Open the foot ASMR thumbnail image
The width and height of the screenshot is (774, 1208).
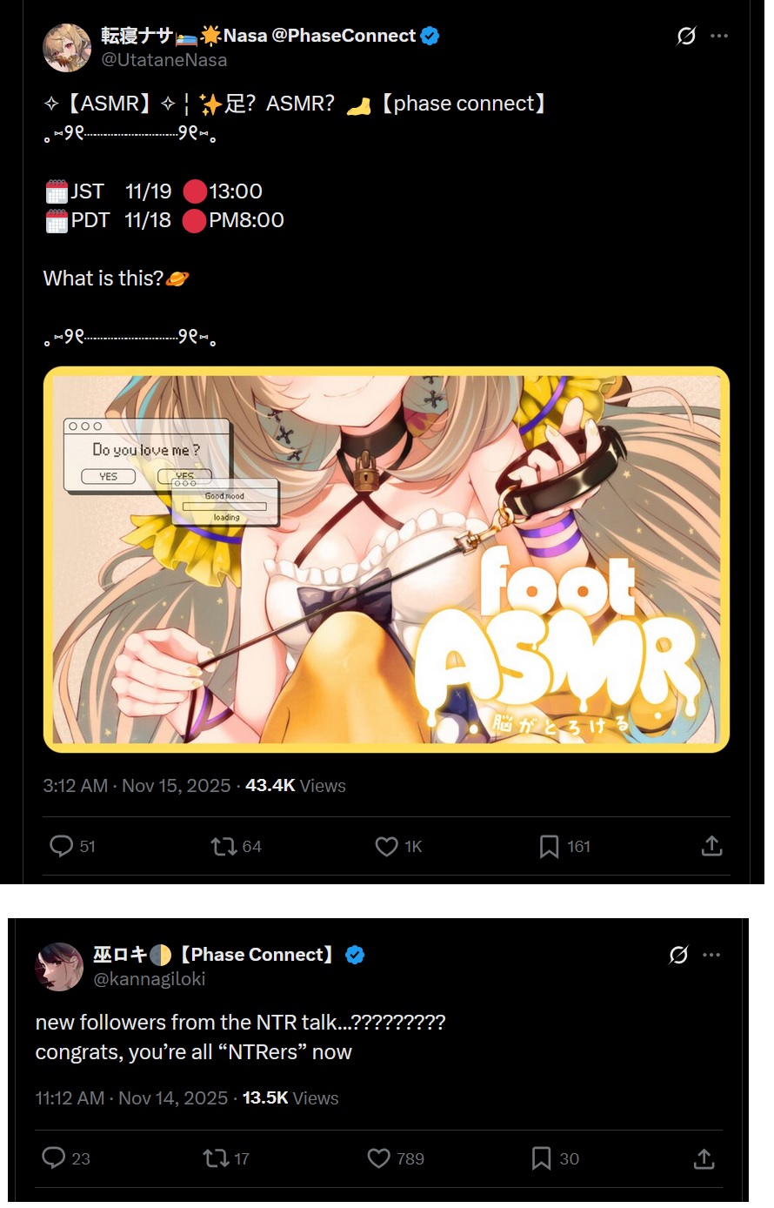tap(386, 560)
